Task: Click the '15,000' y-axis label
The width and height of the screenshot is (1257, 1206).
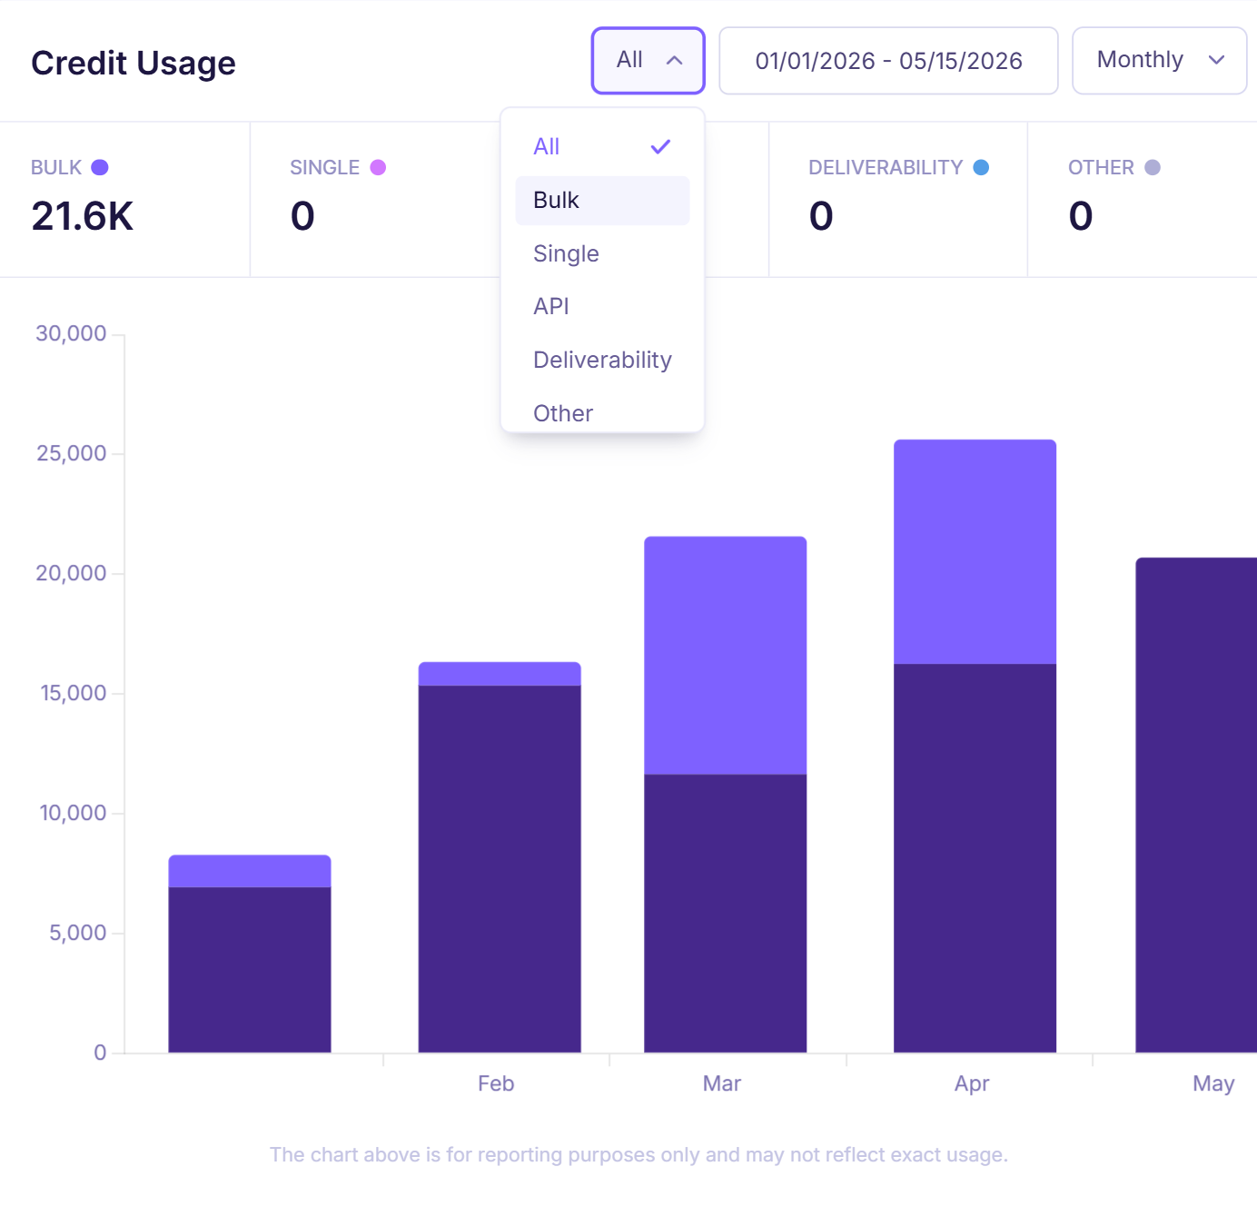Action: [73, 694]
